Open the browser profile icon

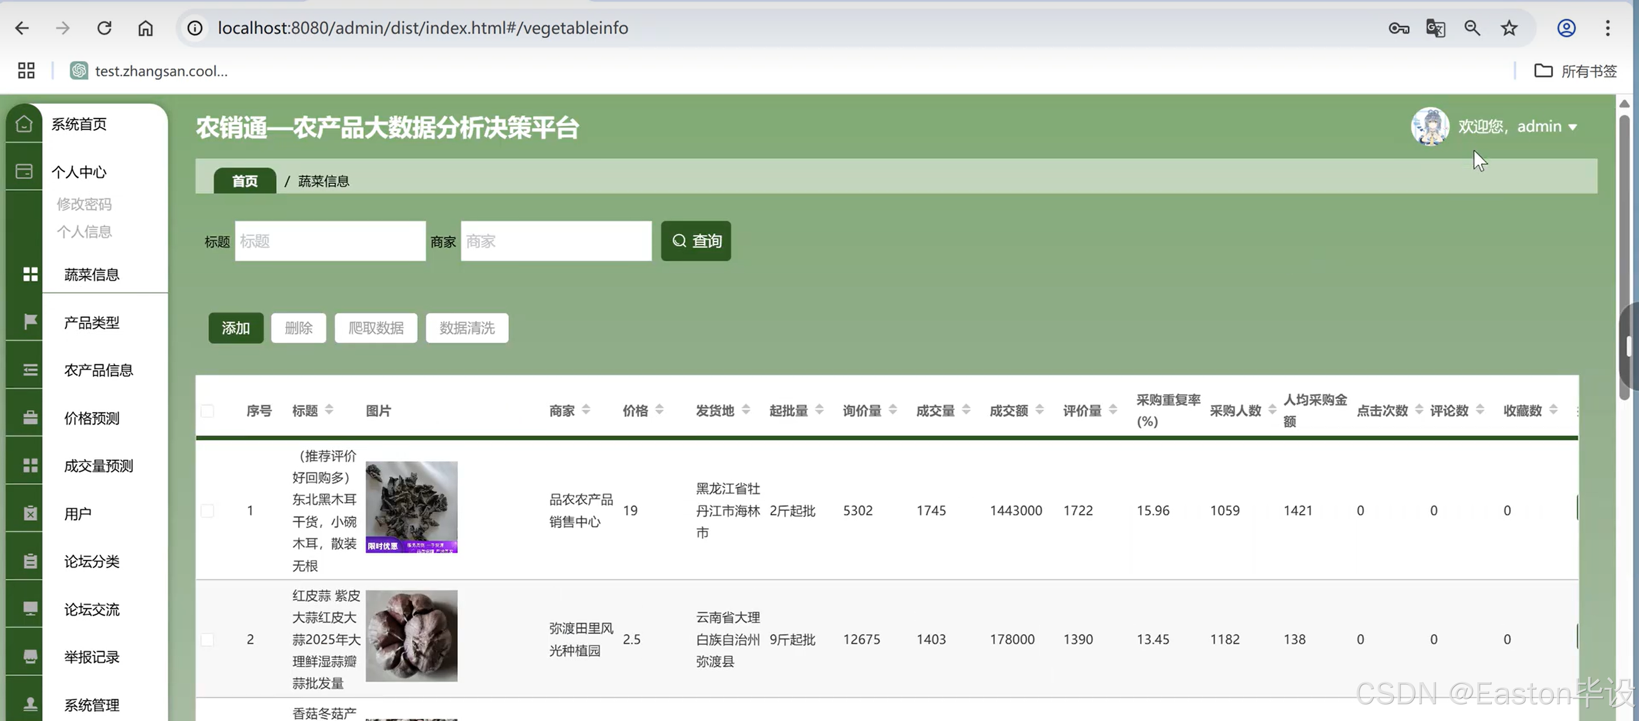1566,28
